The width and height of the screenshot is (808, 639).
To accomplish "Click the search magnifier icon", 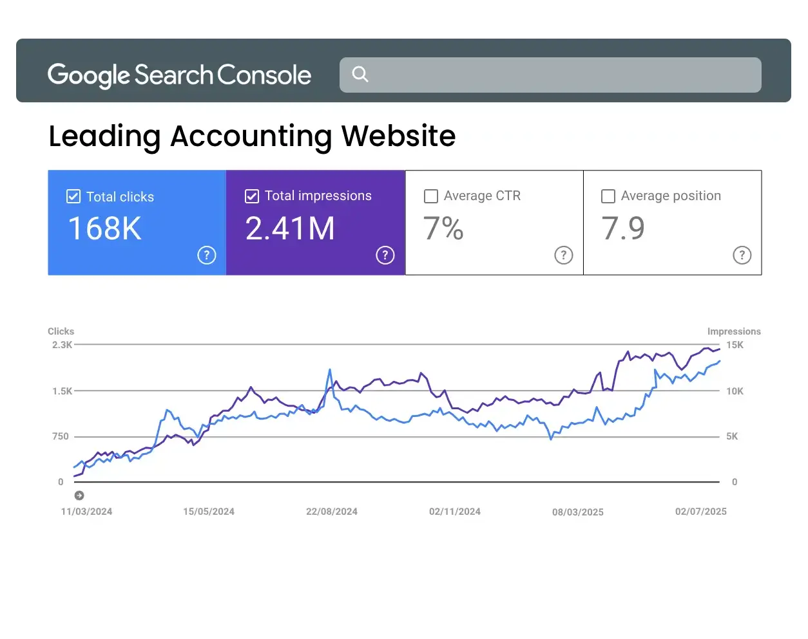I will (x=360, y=75).
